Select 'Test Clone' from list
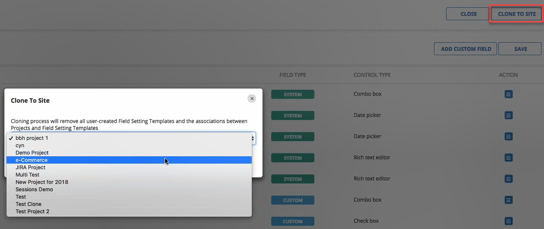The width and height of the screenshot is (544, 229). coord(129,204)
